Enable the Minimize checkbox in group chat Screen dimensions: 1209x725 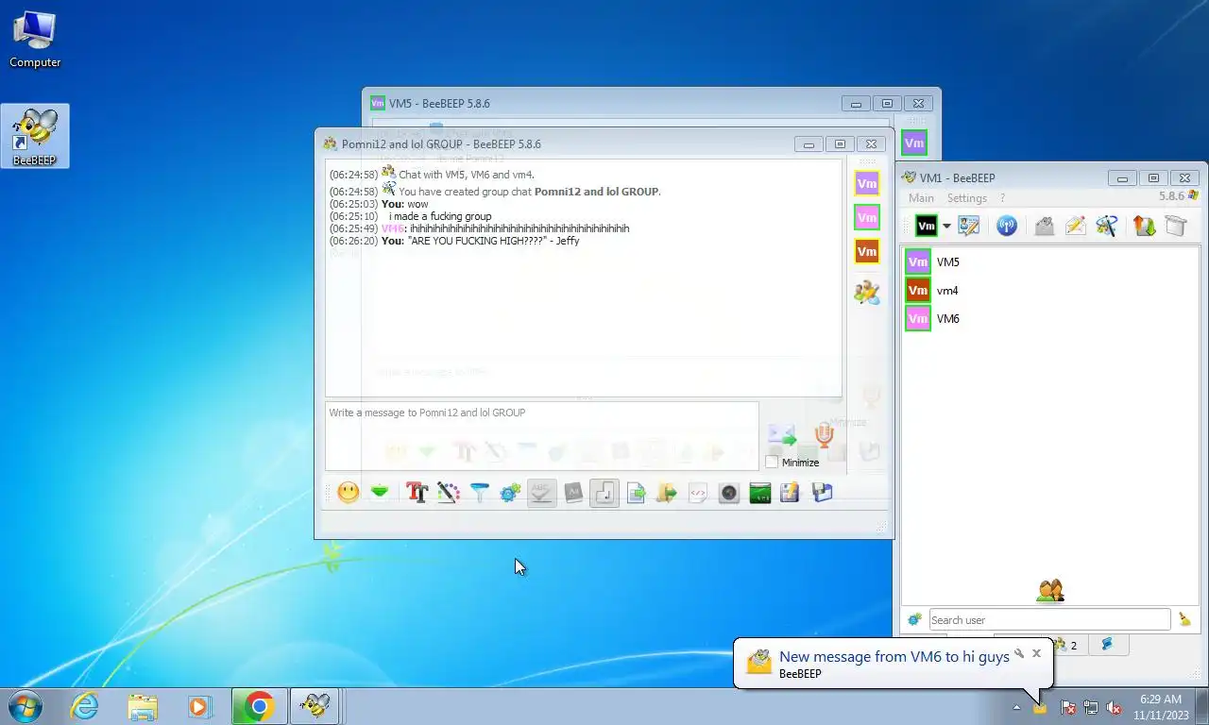click(772, 463)
